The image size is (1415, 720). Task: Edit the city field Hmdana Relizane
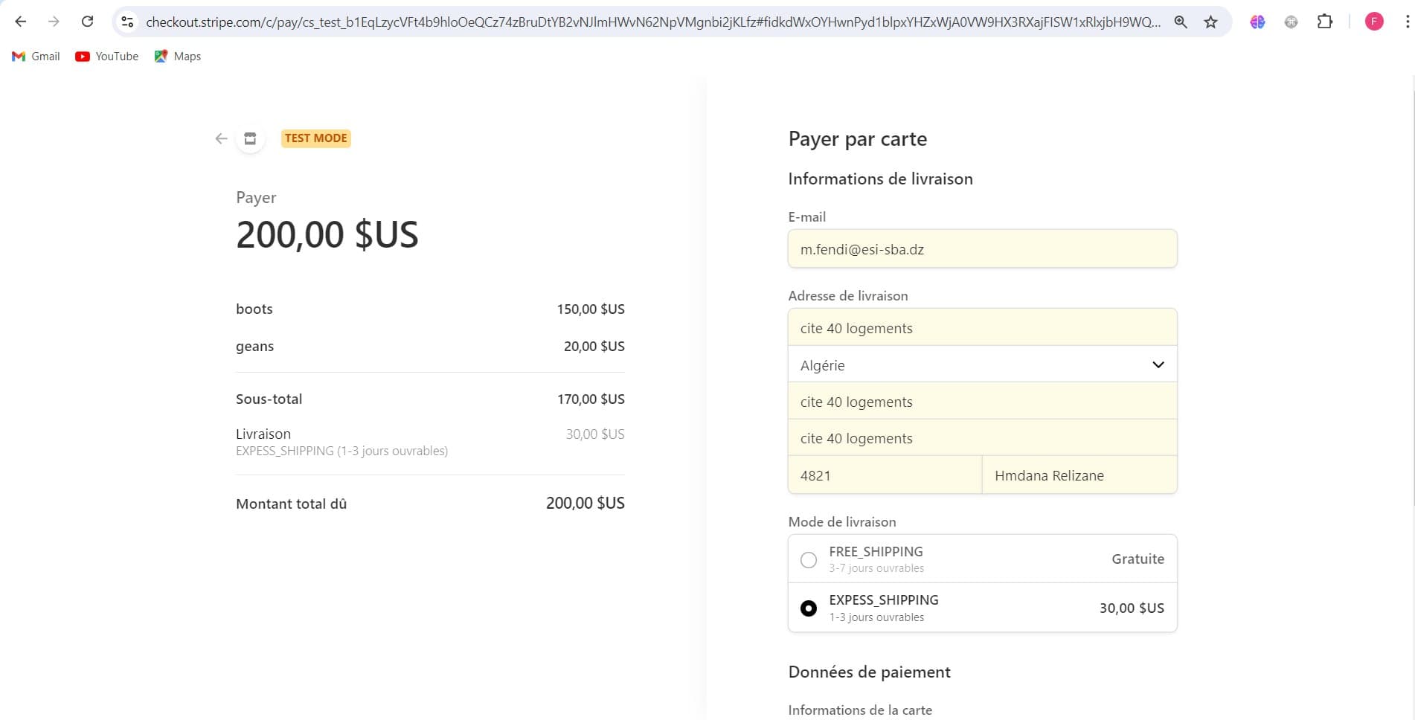click(x=1079, y=475)
